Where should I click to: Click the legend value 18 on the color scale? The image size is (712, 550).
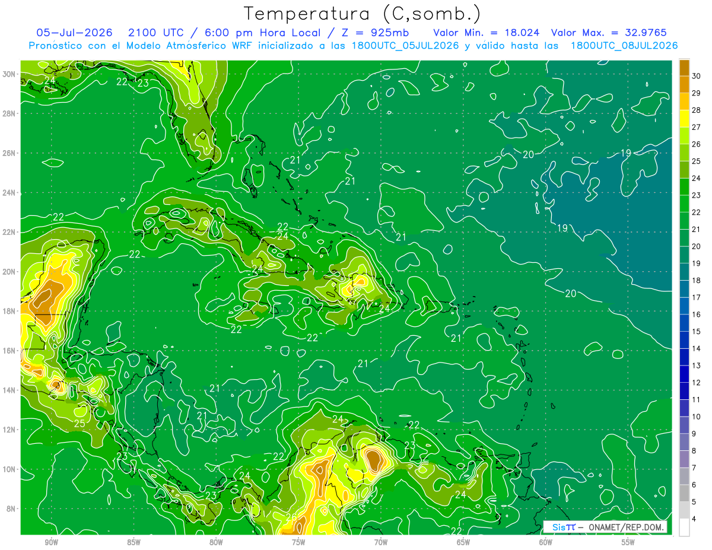[x=696, y=280]
